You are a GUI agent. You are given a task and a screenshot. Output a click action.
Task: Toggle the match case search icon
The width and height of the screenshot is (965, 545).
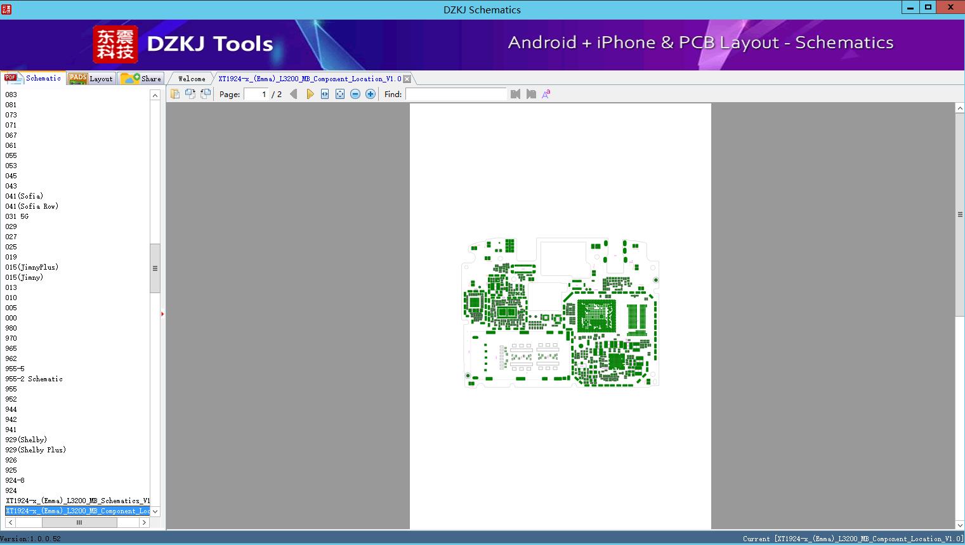[546, 94]
